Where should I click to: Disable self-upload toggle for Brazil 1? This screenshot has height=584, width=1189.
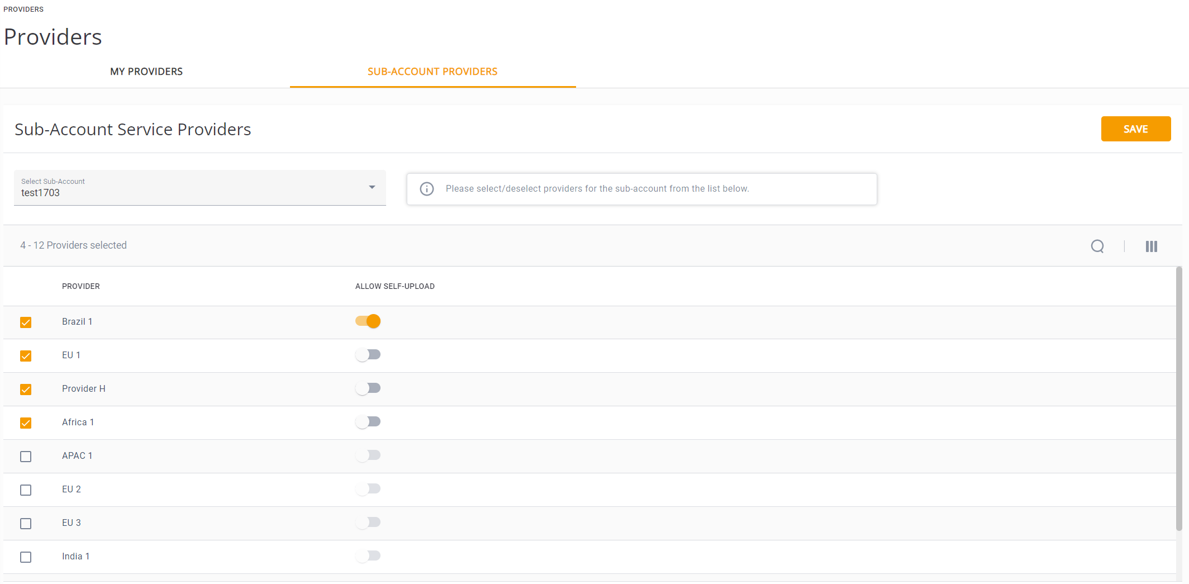(x=368, y=321)
